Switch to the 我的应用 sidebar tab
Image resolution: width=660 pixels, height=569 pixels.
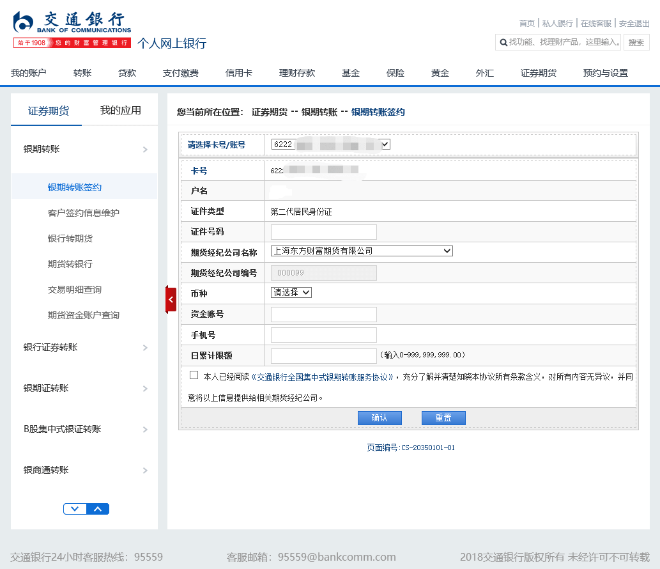pyautogui.click(x=120, y=111)
